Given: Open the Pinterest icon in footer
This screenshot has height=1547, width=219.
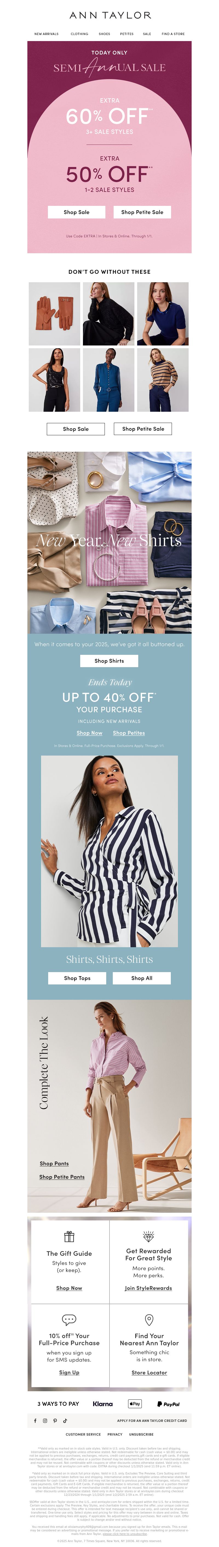Looking at the screenshot, I should [x=54, y=1420].
